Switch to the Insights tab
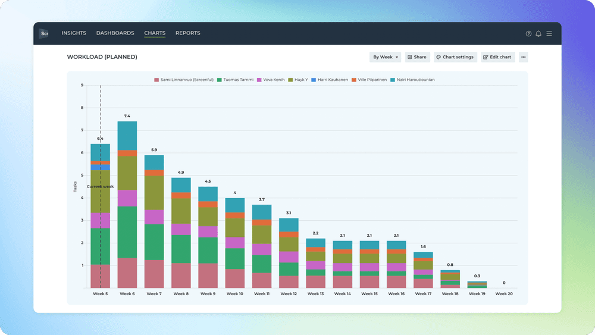The image size is (595, 335). coord(74,33)
